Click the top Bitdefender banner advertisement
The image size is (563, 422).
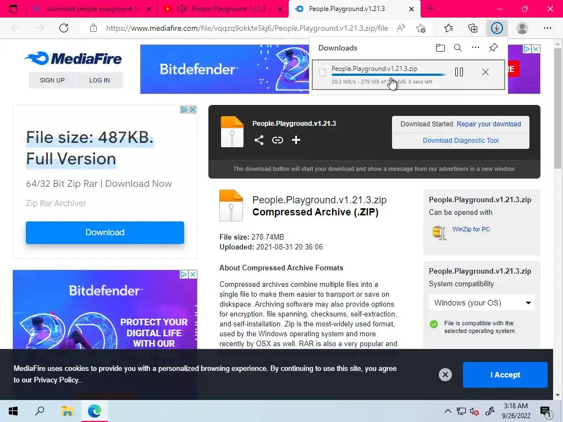(224, 69)
